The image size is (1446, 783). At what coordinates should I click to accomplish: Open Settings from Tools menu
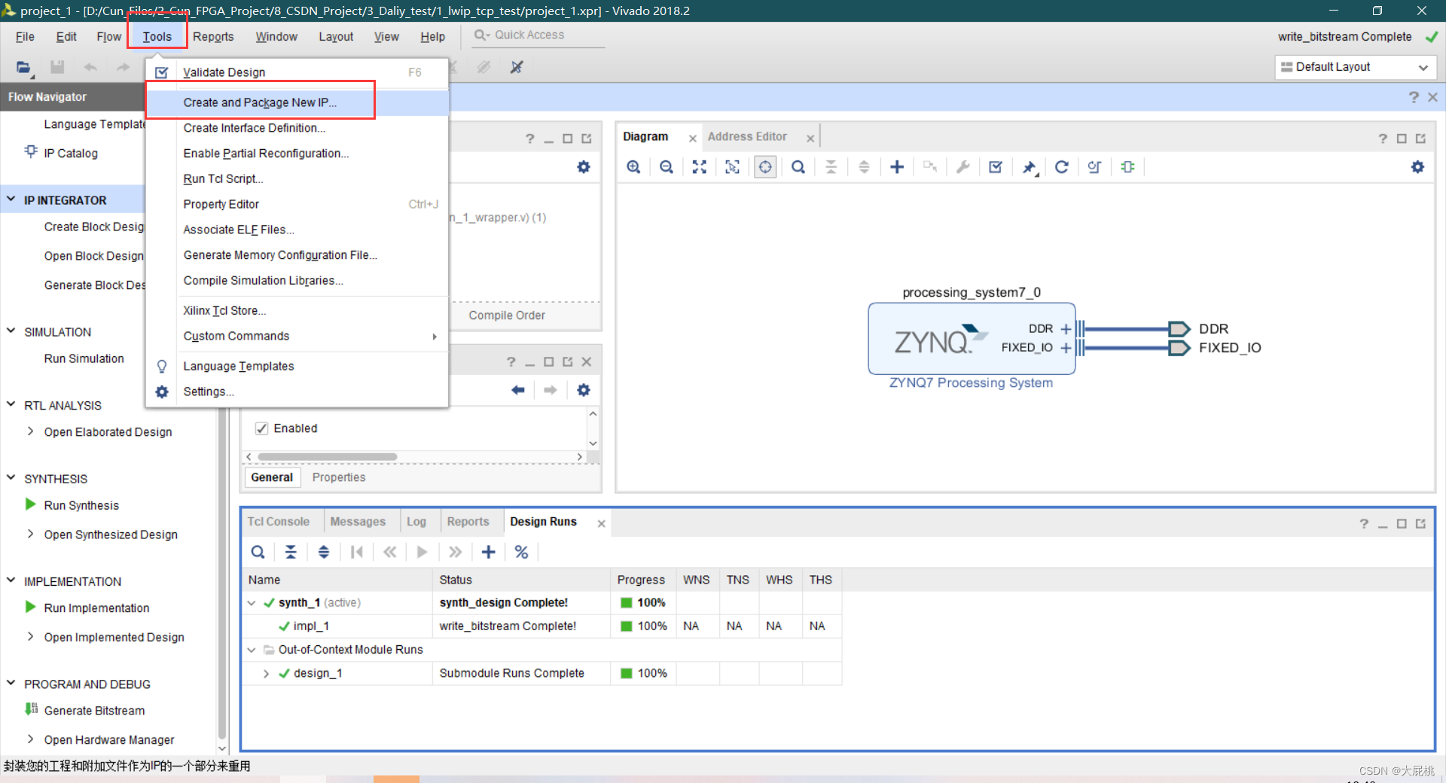tap(297, 391)
